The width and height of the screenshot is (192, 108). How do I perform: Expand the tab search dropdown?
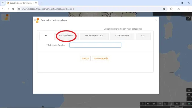(x=3, y=3)
